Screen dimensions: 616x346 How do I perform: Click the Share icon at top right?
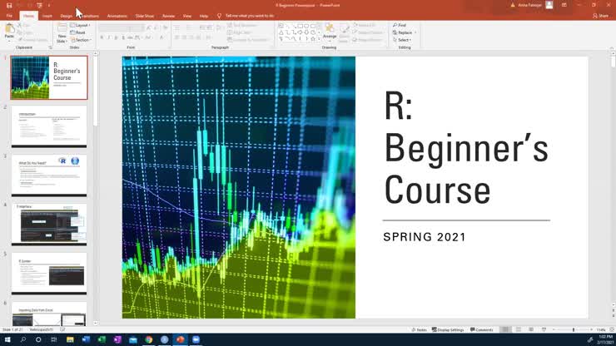pyautogui.click(x=595, y=16)
